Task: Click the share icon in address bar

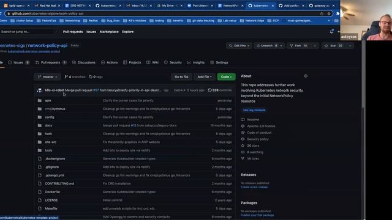Action: [x=322, y=13]
